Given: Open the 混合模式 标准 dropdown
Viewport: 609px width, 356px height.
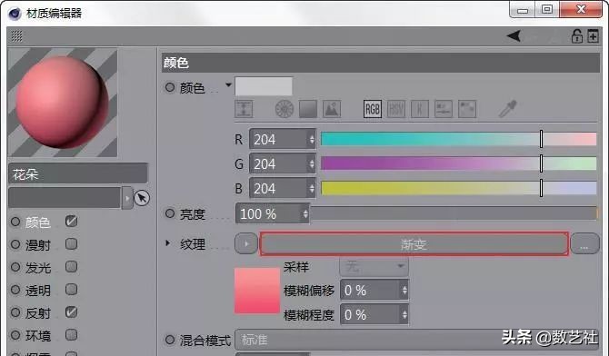Looking at the screenshot, I should click(417, 340).
